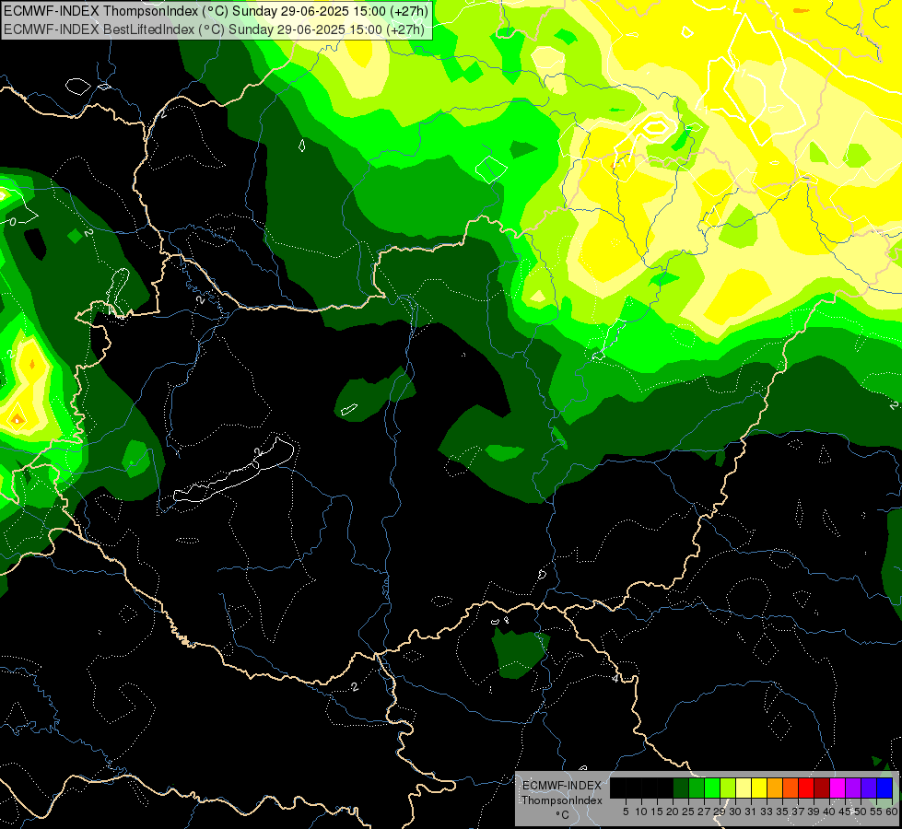This screenshot has height=829, width=902.
Task: Click the medium green 25-27 legend swatch
Action: click(697, 788)
